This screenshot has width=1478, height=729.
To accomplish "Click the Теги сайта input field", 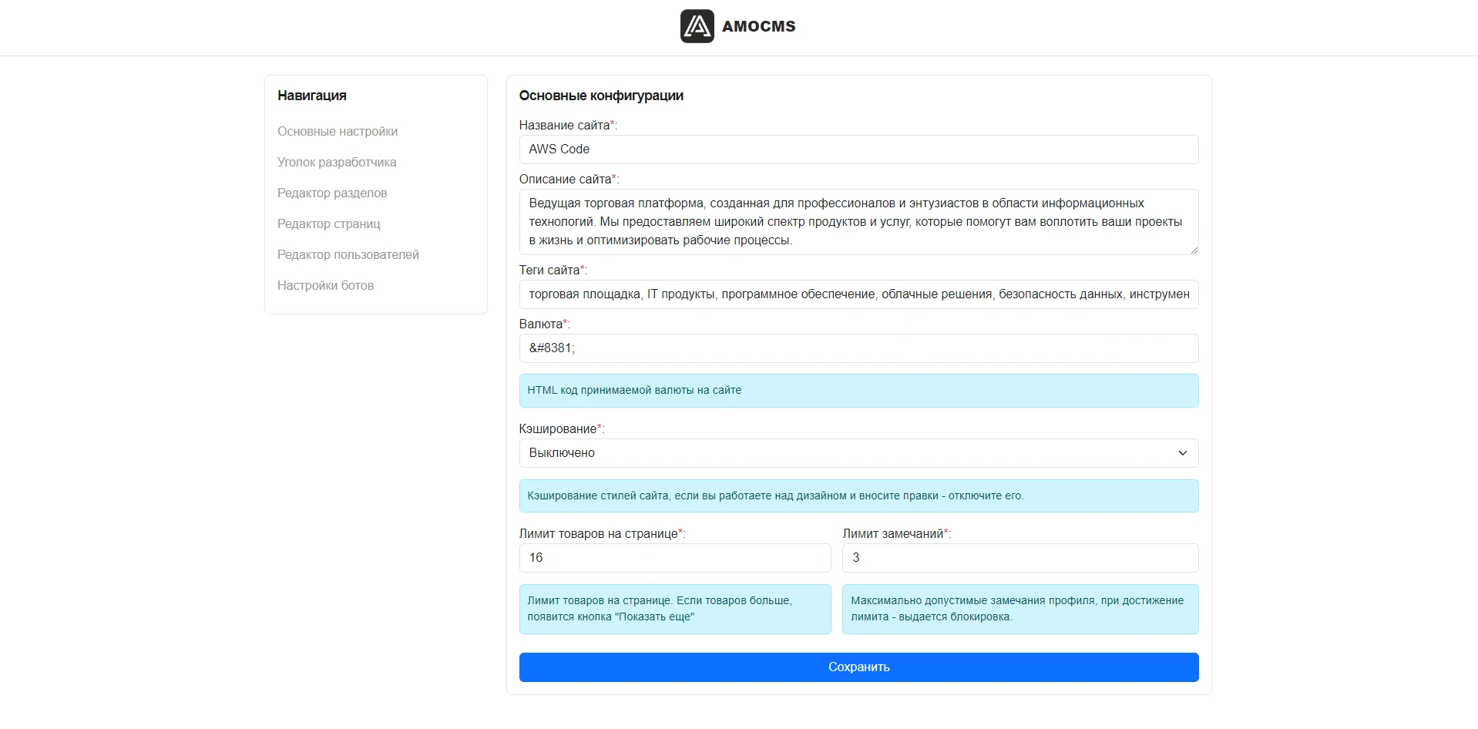I will [858, 294].
